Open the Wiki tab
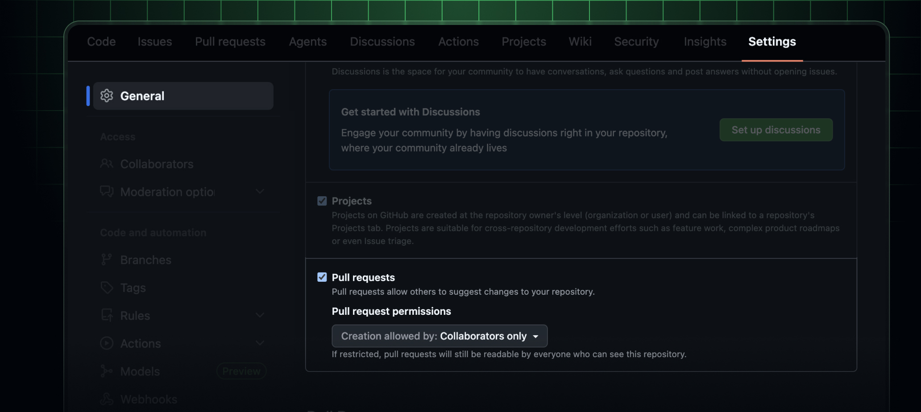Viewport: 921px width, 412px height. click(580, 41)
